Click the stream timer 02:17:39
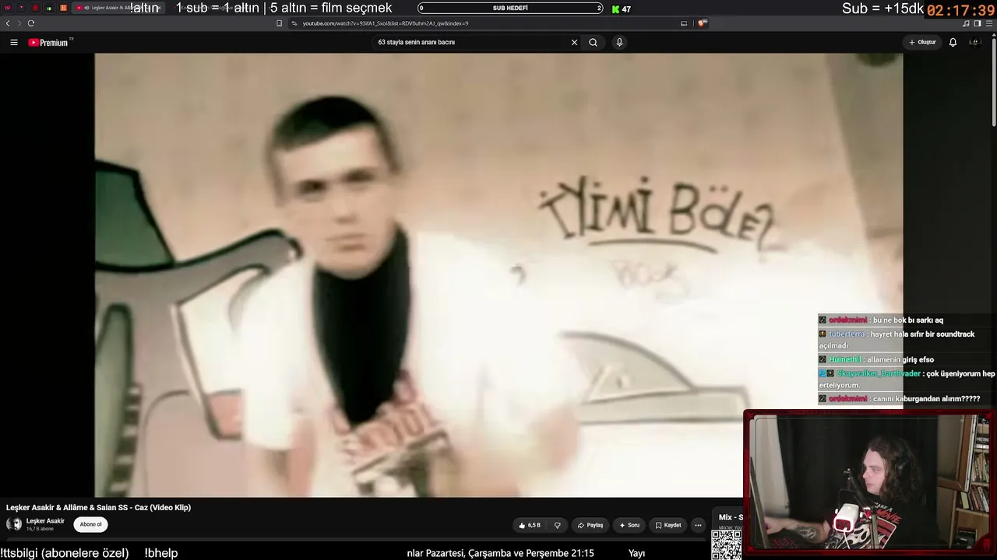Screen dimensions: 997x560 point(960,11)
